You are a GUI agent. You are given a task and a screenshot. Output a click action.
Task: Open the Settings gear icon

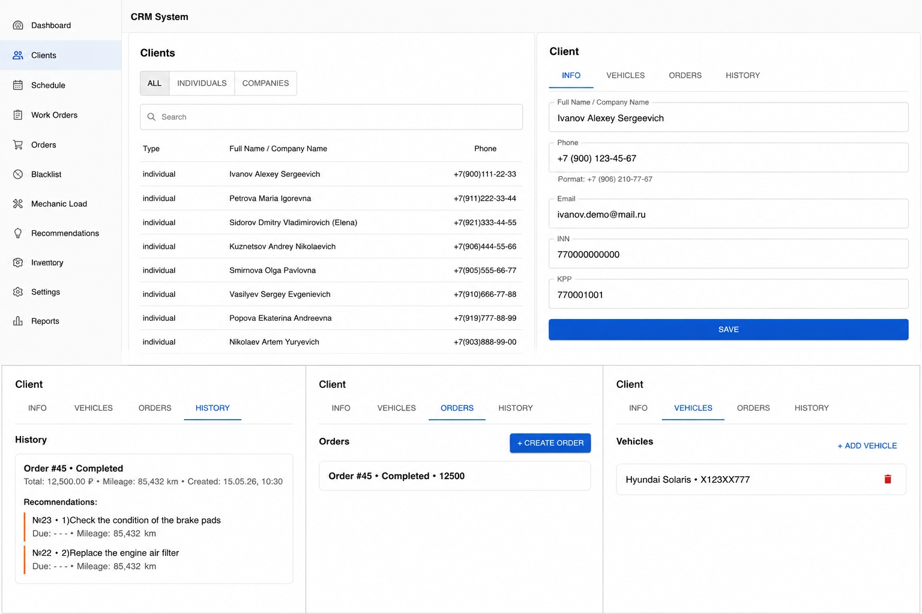(18, 292)
